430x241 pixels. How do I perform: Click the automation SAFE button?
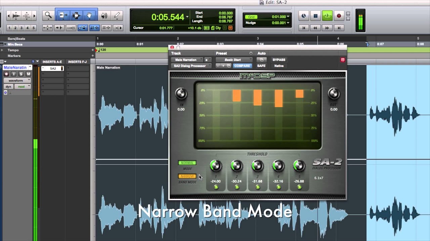click(x=261, y=66)
